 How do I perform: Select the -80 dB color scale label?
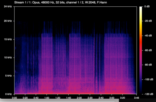(x=148, y=65)
